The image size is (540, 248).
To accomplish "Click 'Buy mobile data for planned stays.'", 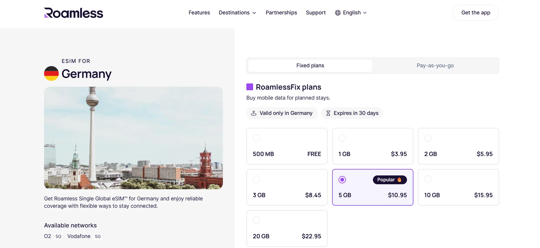I will (288, 98).
